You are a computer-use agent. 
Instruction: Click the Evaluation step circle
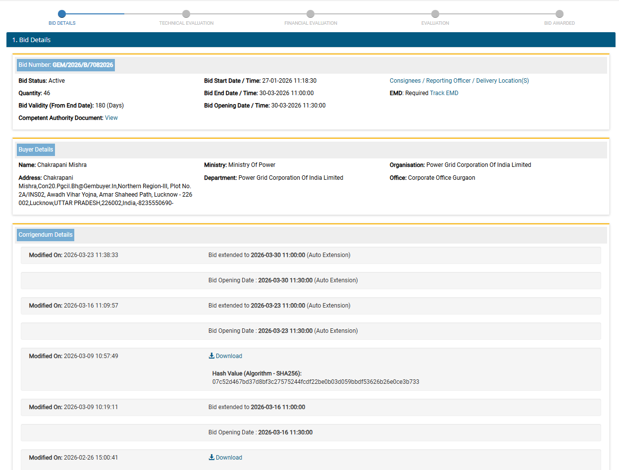tap(435, 14)
